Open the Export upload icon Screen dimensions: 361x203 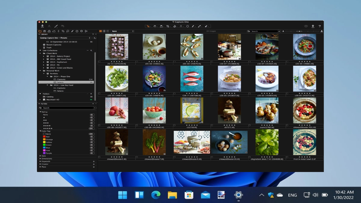[313, 26]
